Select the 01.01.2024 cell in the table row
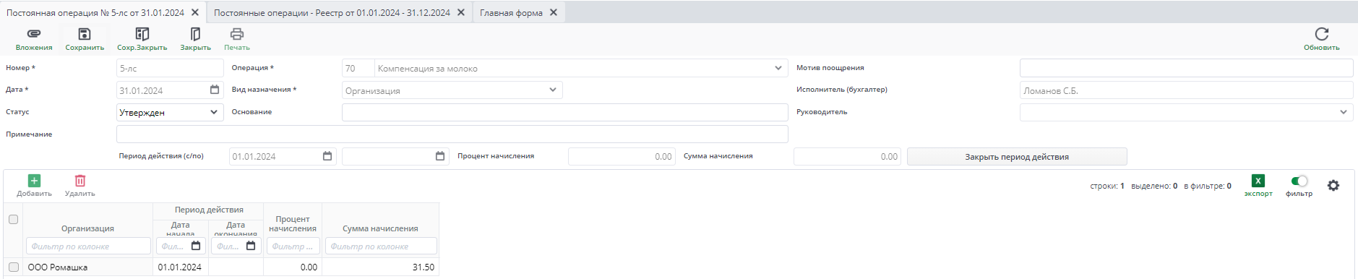 (x=180, y=267)
